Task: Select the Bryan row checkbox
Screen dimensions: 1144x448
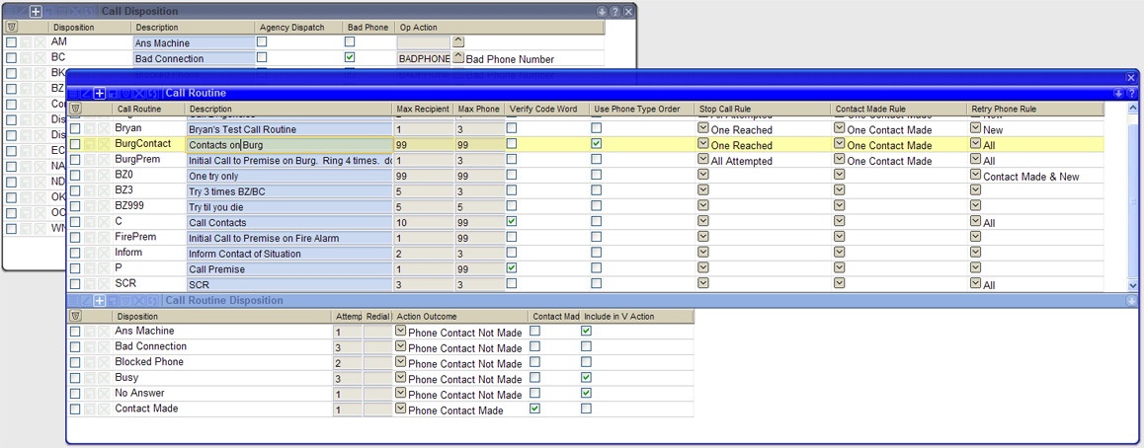Action: pyautogui.click(x=75, y=128)
